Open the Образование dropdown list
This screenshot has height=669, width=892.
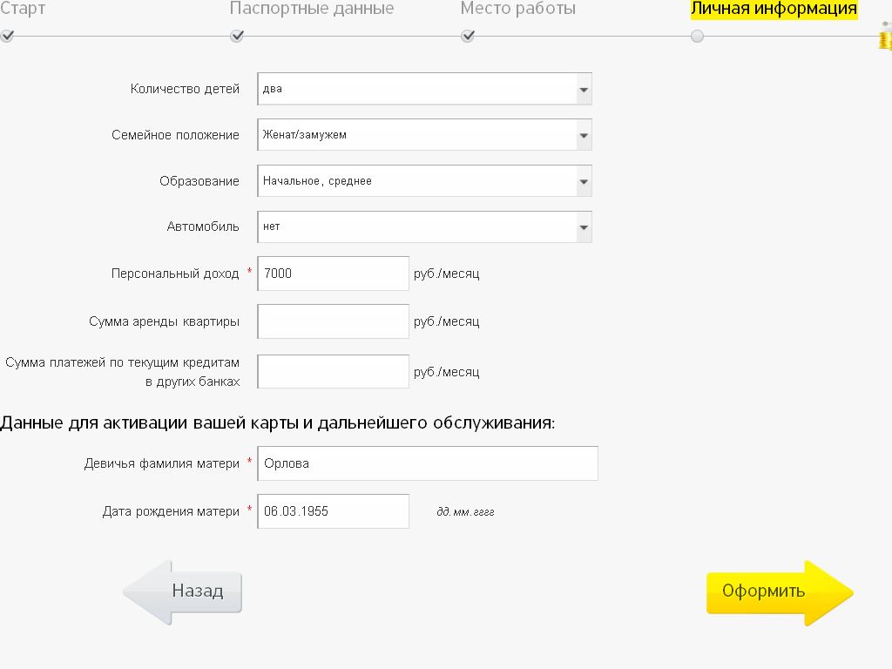pyautogui.click(x=424, y=181)
